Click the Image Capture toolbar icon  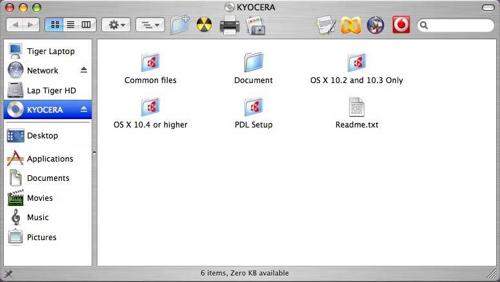click(x=255, y=25)
